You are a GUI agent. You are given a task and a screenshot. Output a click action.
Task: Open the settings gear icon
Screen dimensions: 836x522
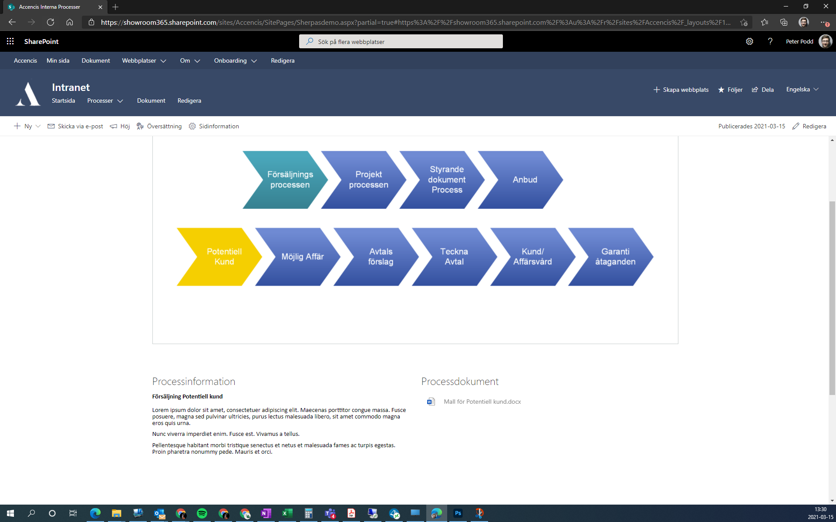[749, 41]
